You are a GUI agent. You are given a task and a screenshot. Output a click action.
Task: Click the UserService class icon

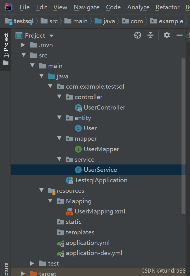(78, 170)
